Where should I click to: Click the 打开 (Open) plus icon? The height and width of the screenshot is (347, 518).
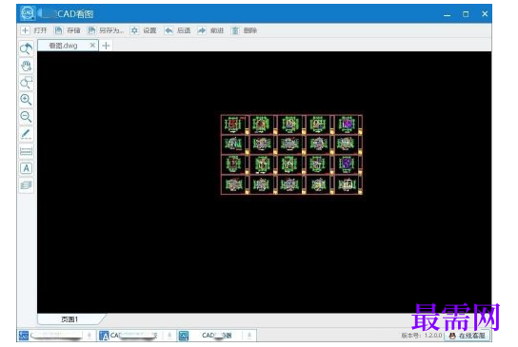pos(26,30)
